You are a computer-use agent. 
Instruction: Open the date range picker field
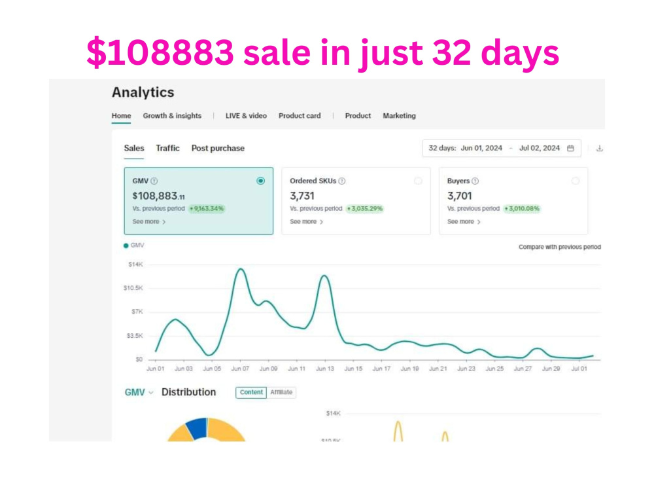(502, 148)
